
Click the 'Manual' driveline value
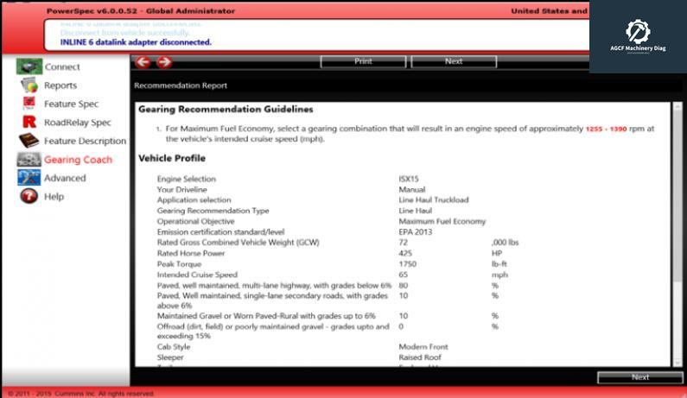[412, 190]
